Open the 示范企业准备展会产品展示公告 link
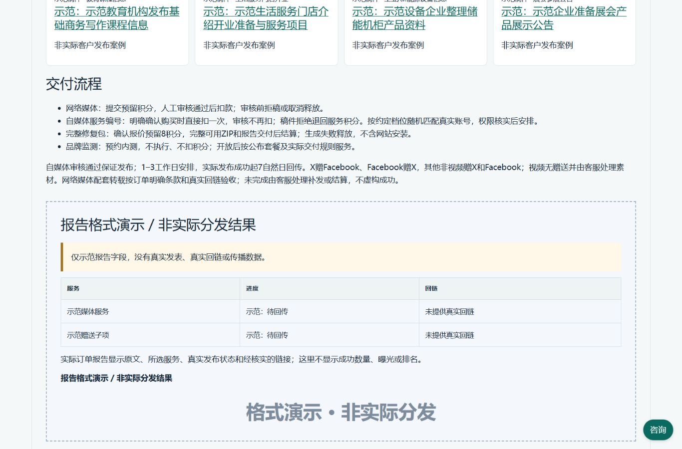This screenshot has width=682, height=449. 564,18
